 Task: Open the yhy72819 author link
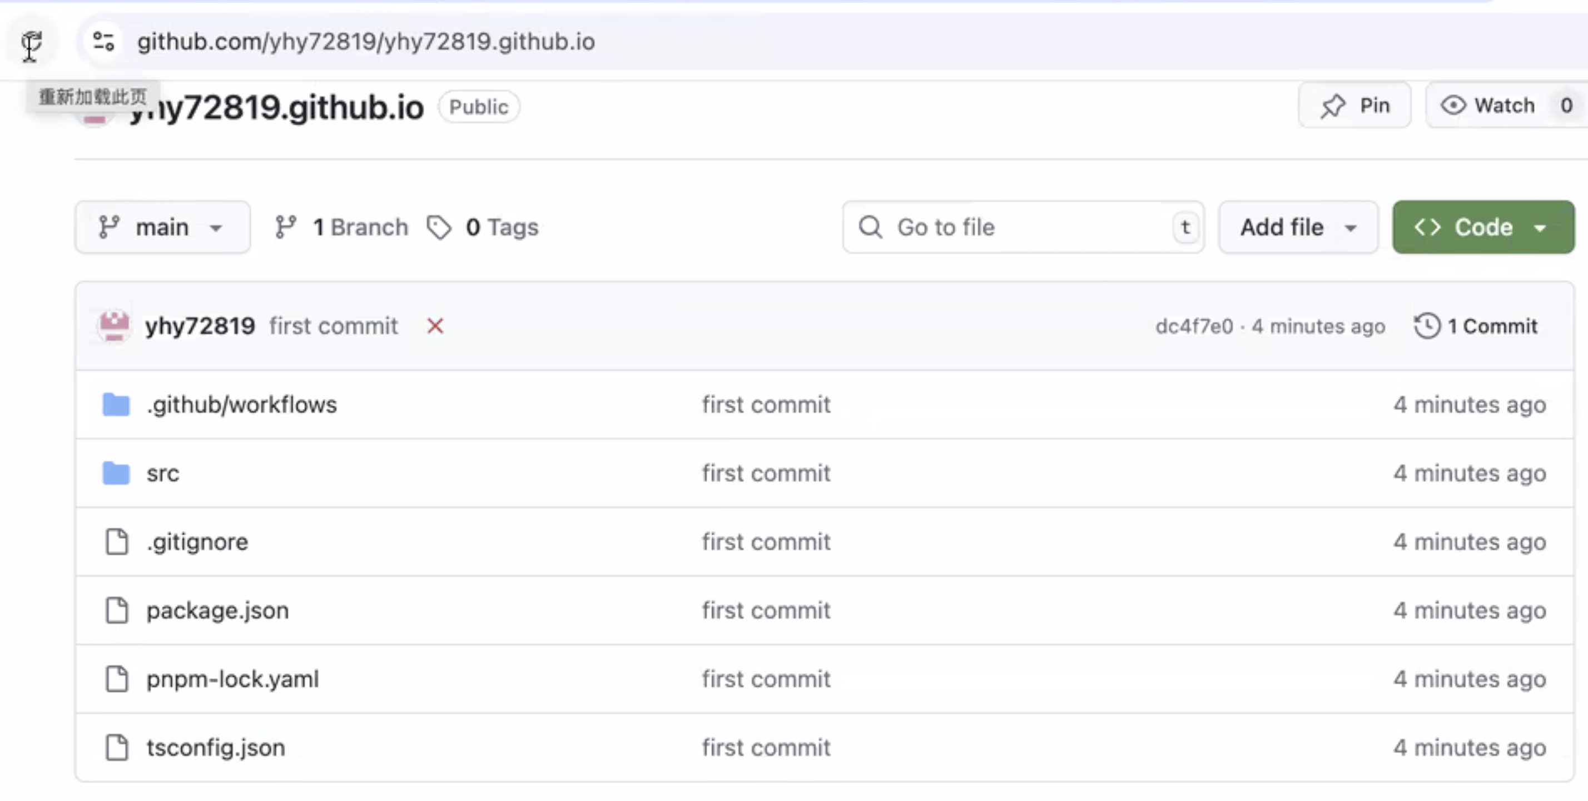[x=200, y=326]
